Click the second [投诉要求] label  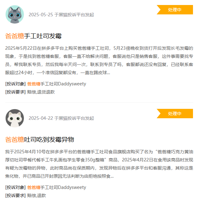(15, 195)
